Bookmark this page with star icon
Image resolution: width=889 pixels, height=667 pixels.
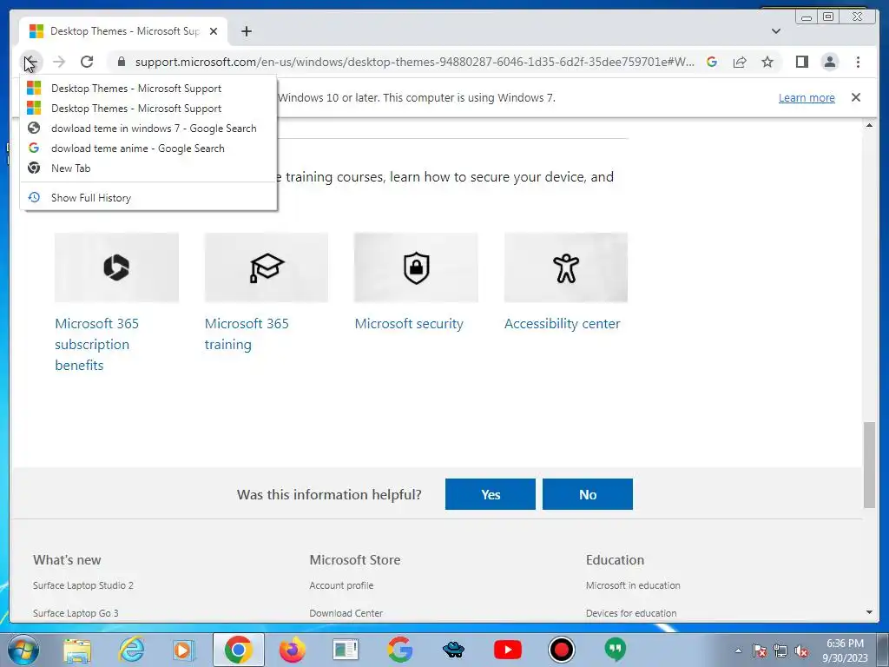point(767,62)
